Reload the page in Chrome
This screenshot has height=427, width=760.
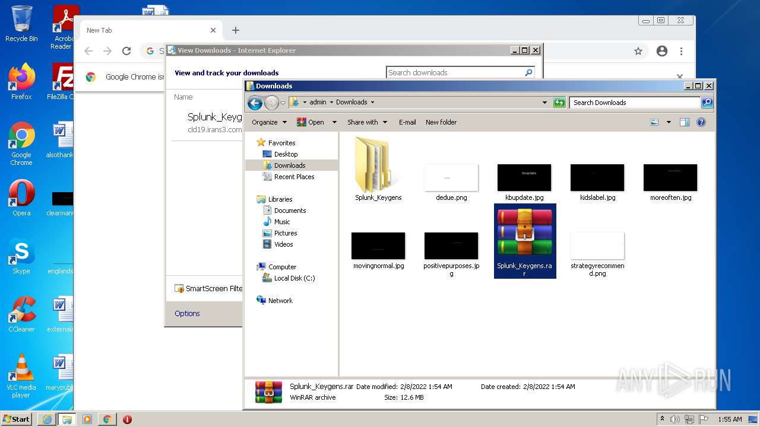(126, 52)
